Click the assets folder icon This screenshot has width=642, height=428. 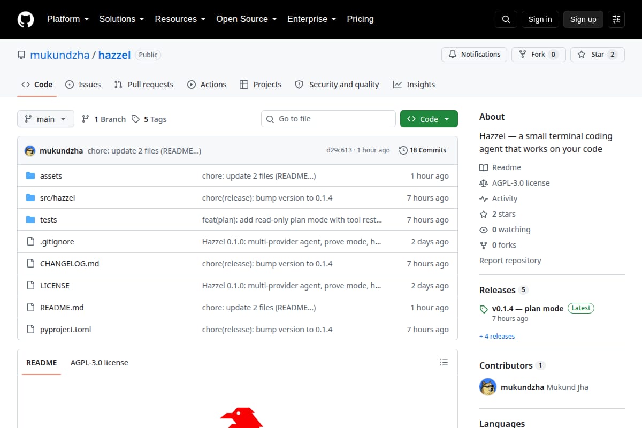tap(30, 176)
